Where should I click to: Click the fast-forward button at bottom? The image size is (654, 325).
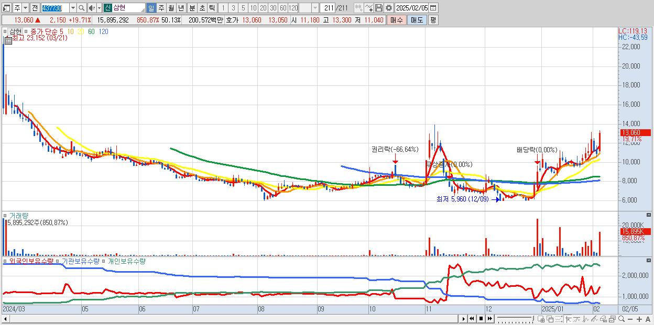click(x=489, y=318)
